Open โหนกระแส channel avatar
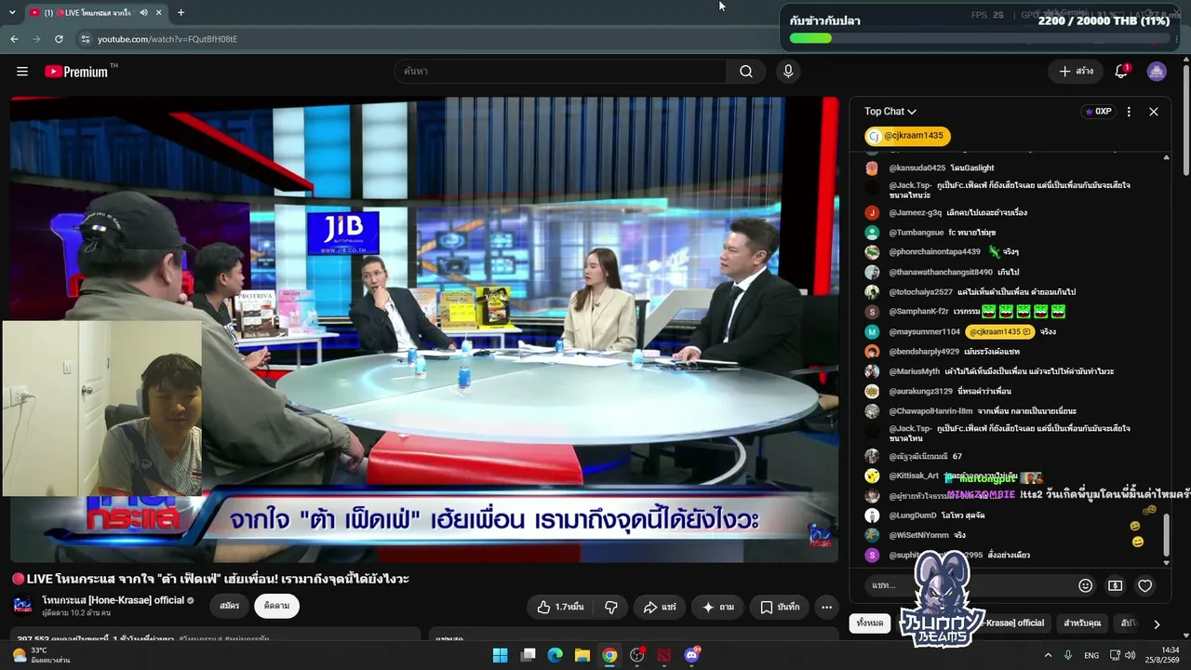This screenshot has width=1191, height=670. pos(22,606)
